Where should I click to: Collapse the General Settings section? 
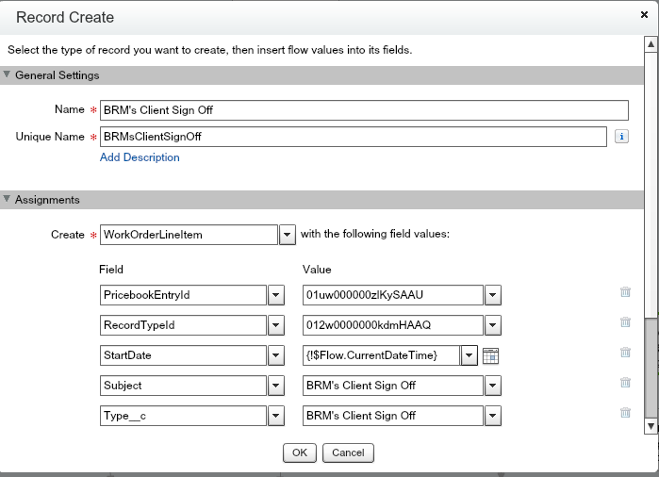8,75
